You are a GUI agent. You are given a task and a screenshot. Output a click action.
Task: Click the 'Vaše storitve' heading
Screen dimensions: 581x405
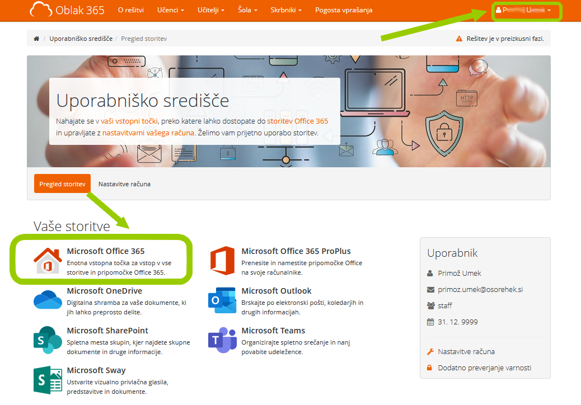coord(72,226)
